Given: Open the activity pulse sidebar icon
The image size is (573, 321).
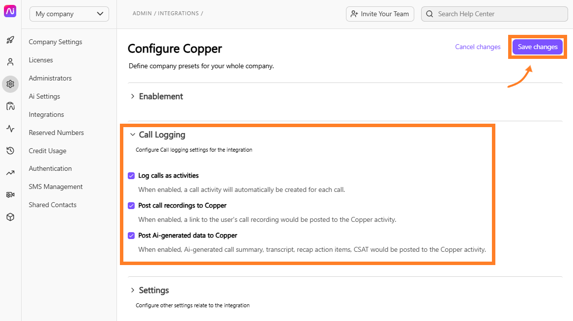Looking at the screenshot, I should [10, 129].
